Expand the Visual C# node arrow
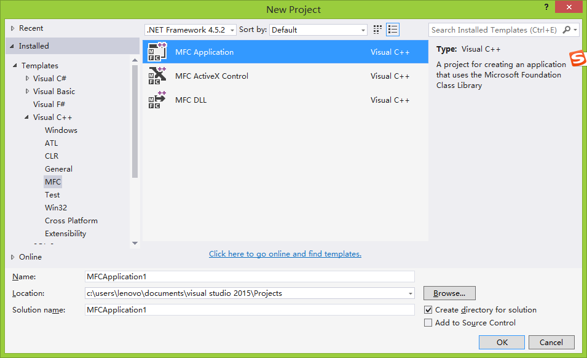Image resolution: width=587 pixels, height=358 pixels. [27, 78]
